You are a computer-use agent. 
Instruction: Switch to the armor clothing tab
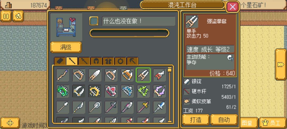click(108, 61)
